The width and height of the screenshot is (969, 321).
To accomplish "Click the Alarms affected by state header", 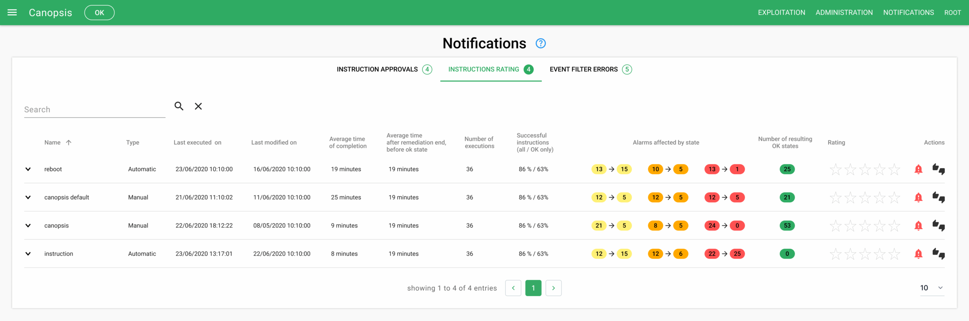I will (x=666, y=142).
